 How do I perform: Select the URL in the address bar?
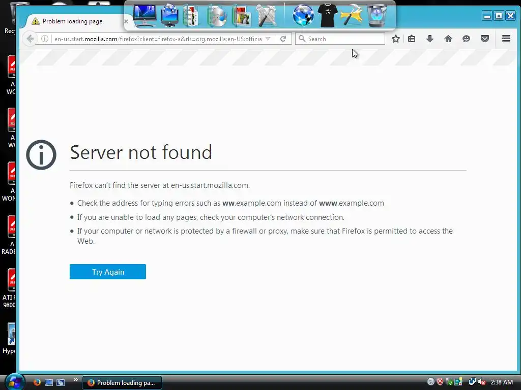pos(158,39)
